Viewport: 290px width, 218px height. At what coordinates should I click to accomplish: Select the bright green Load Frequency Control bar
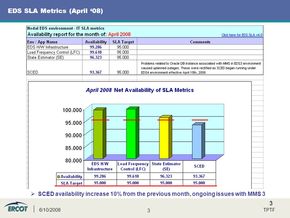[132, 133]
